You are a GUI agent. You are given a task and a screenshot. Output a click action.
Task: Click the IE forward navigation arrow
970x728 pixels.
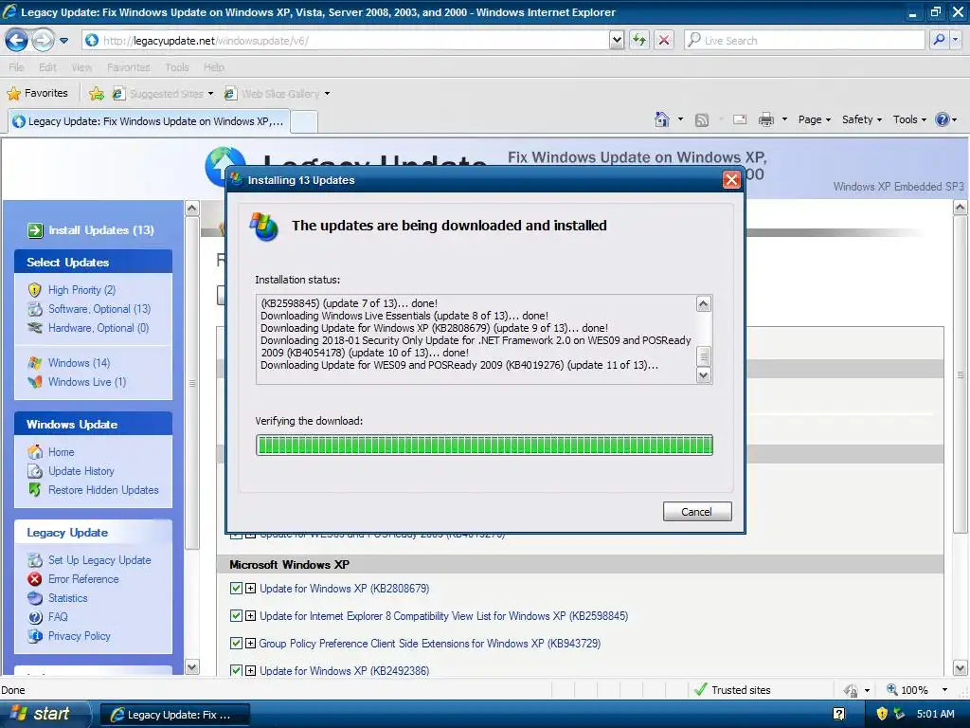[x=43, y=41]
